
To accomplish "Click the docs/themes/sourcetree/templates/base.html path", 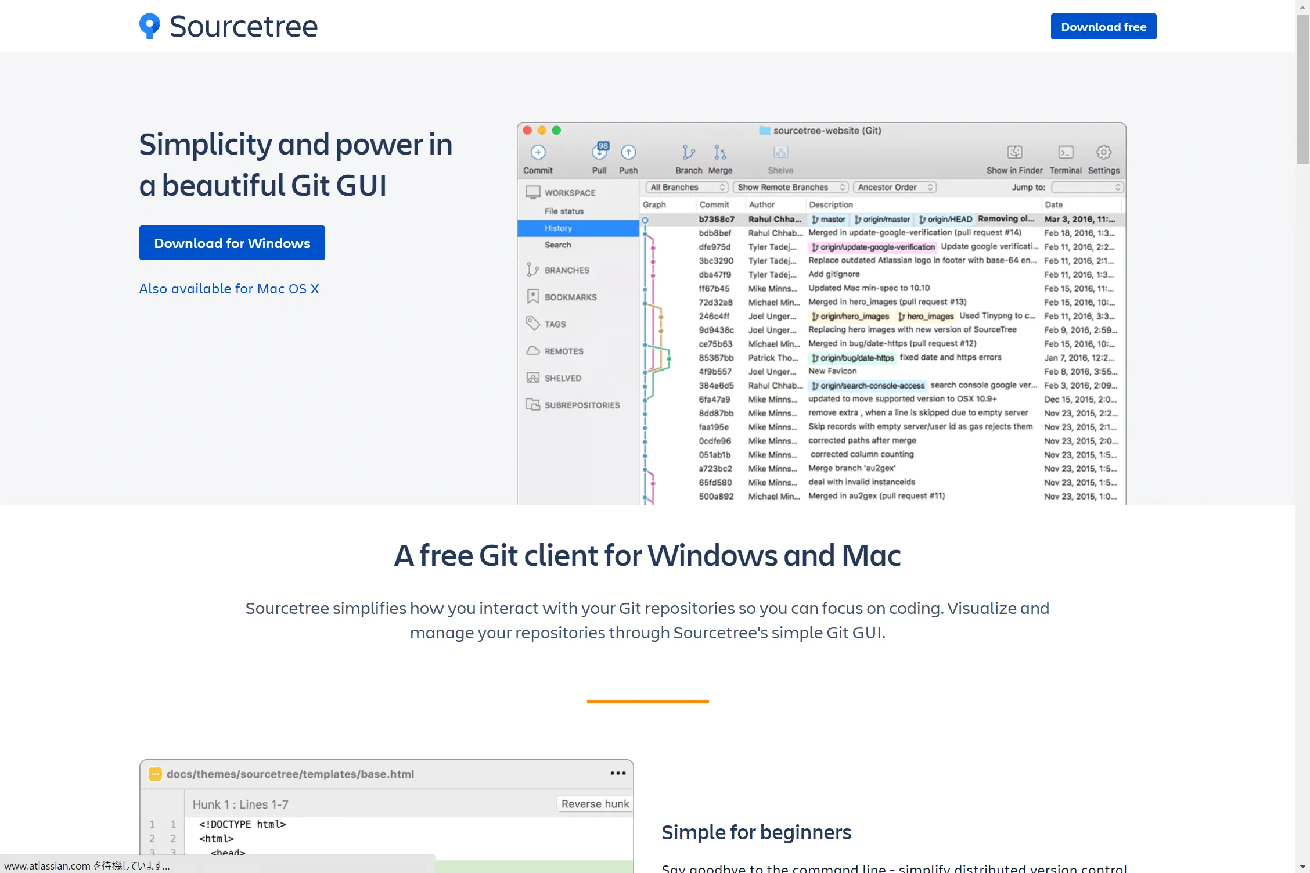I will tap(290, 774).
